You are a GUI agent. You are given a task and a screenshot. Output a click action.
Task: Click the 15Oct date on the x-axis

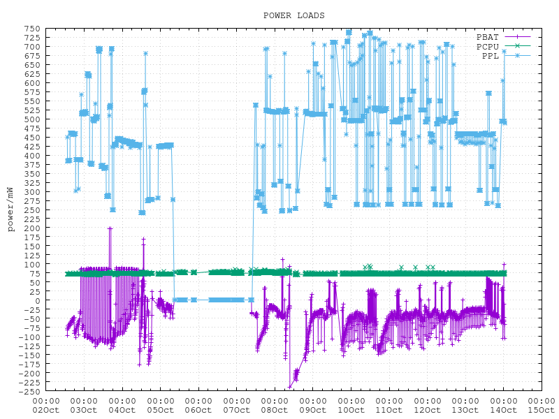click(541, 410)
